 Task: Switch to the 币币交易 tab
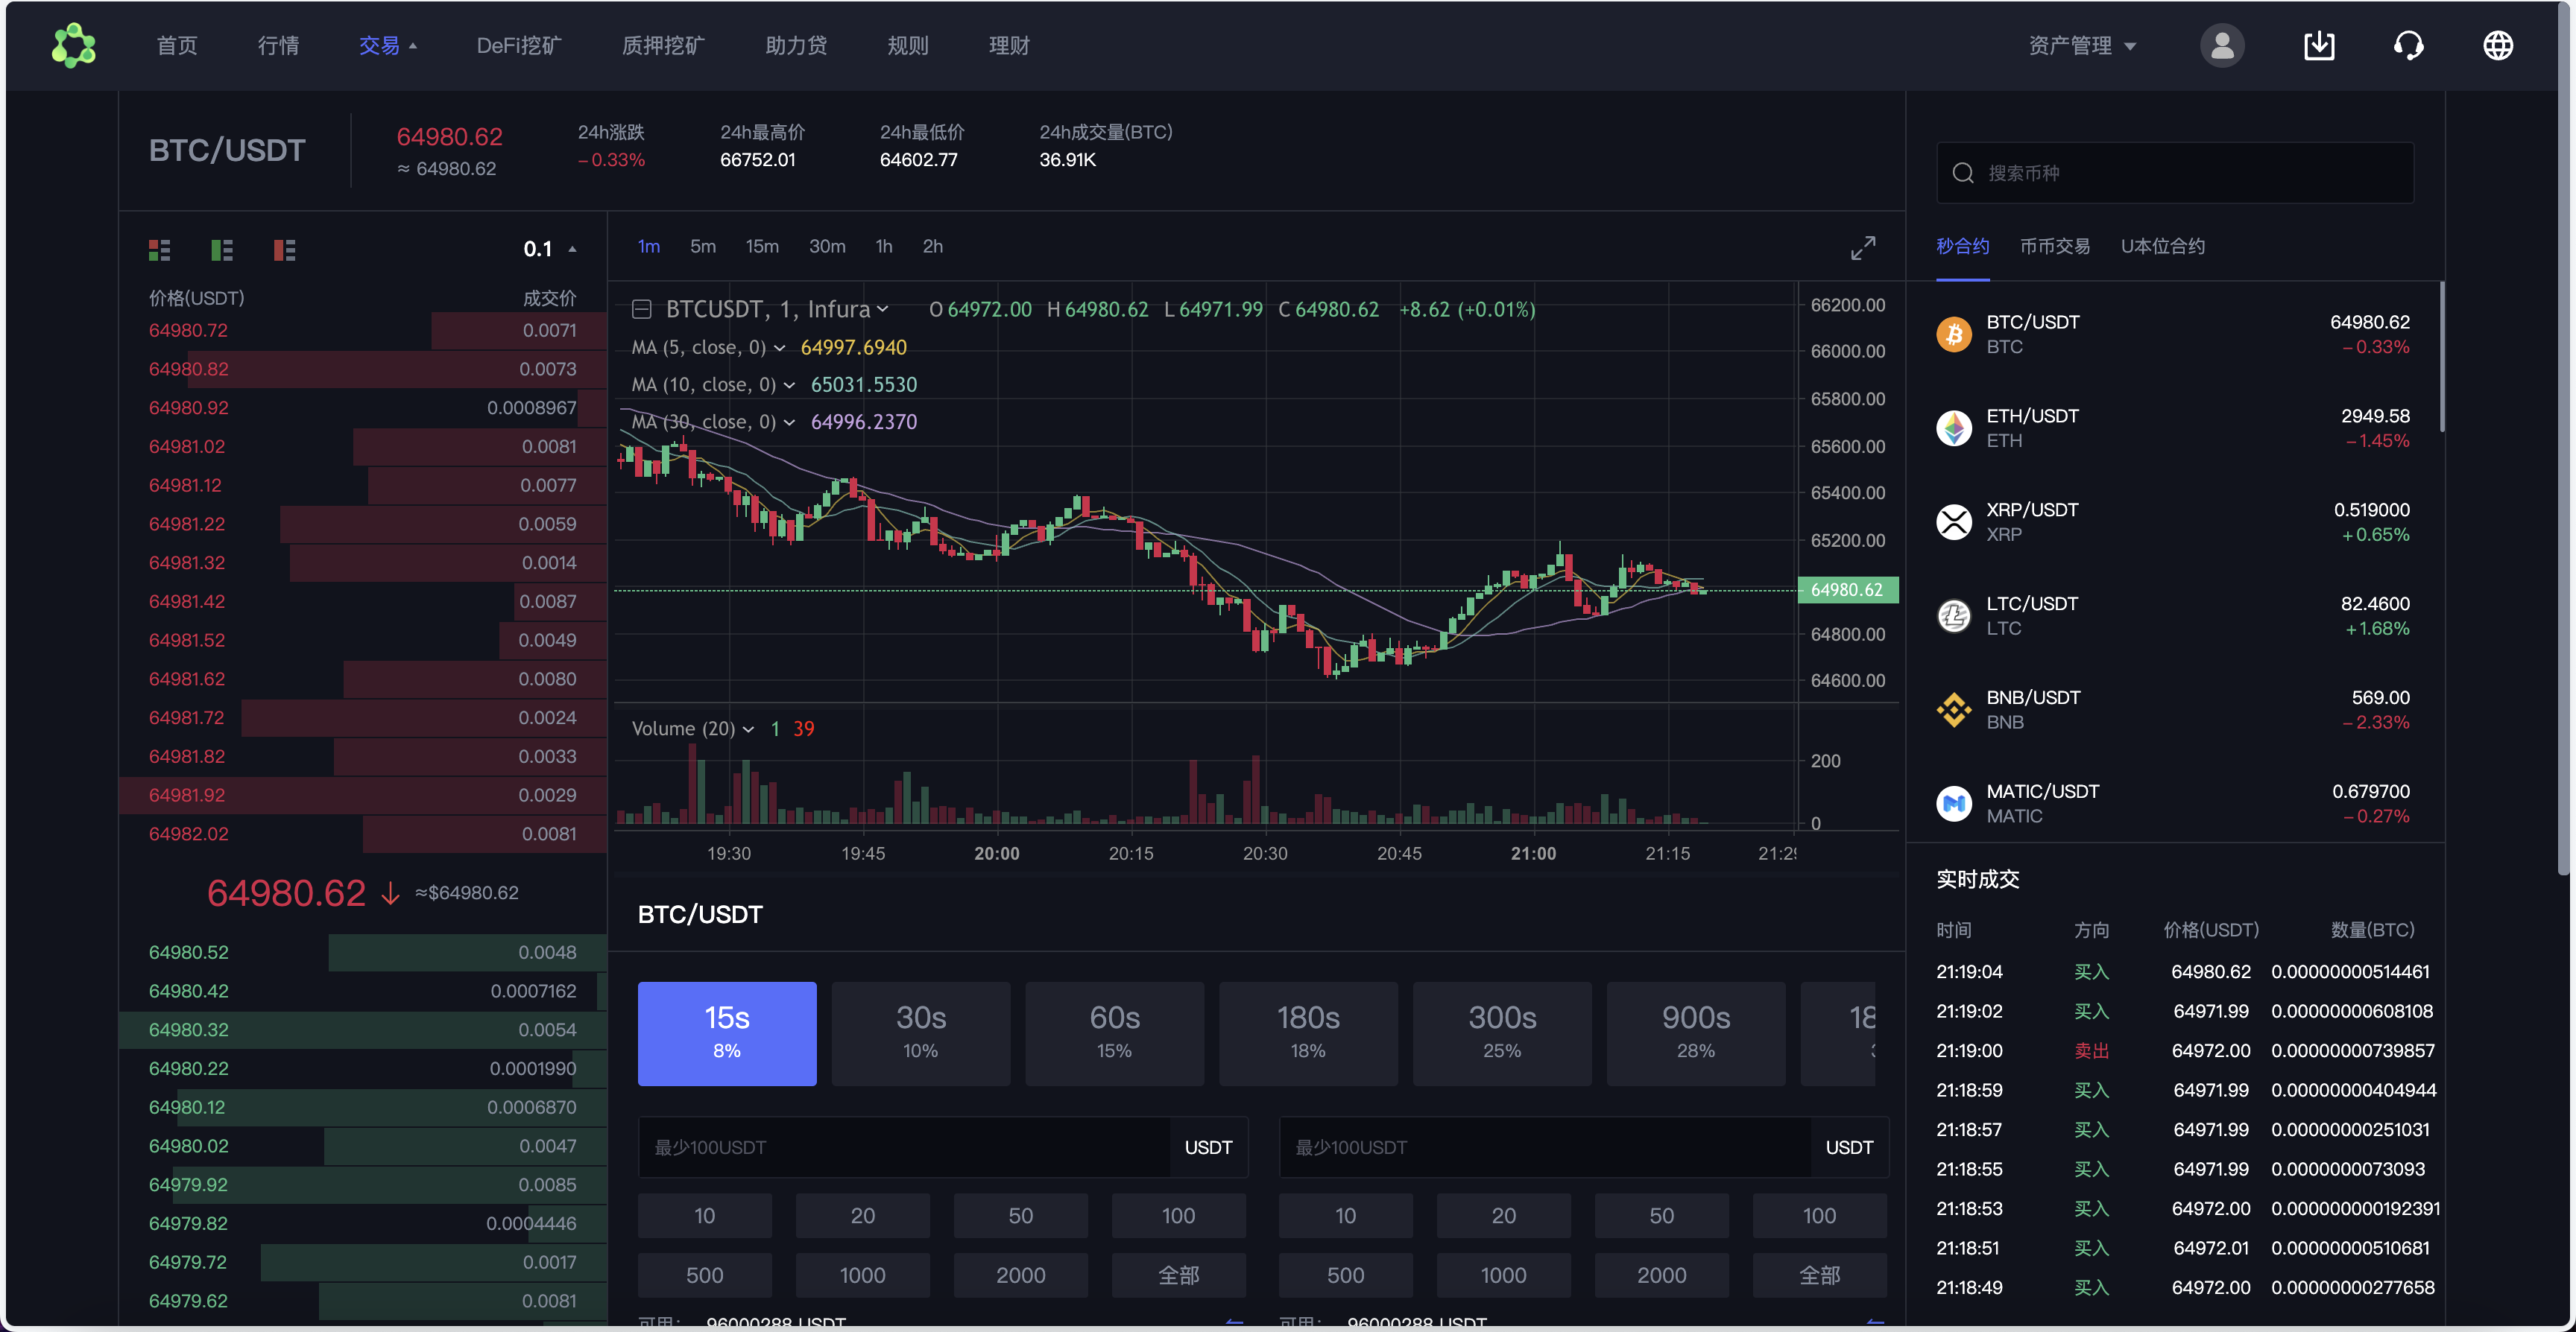click(x=2055, y=246)
